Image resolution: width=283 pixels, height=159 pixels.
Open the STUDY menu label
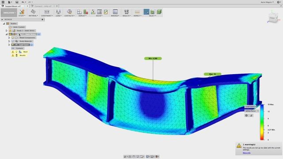click(22, 16)
